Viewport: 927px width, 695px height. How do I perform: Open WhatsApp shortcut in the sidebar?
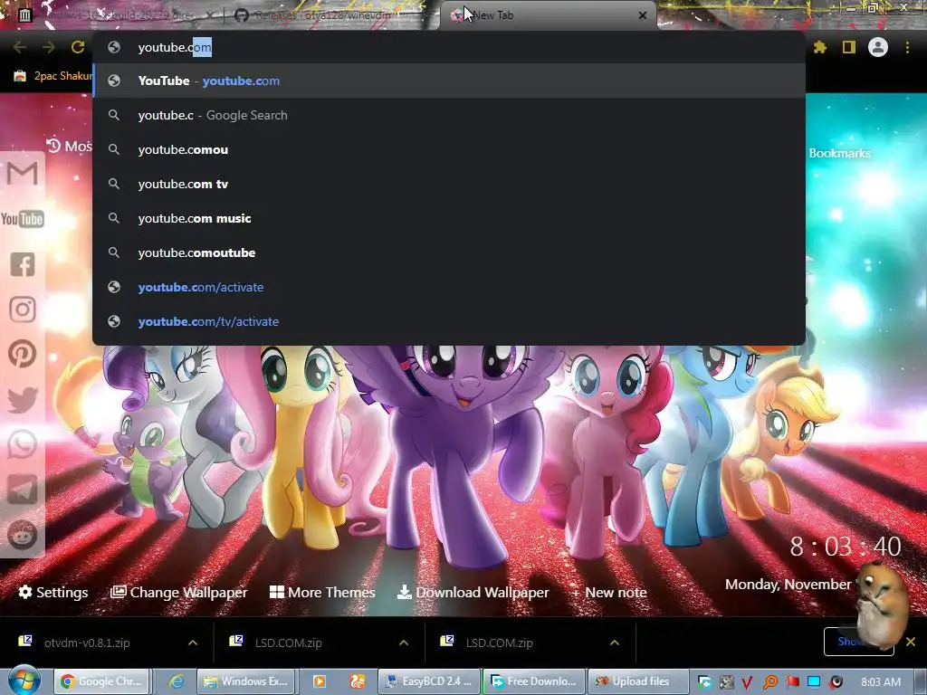23,444
